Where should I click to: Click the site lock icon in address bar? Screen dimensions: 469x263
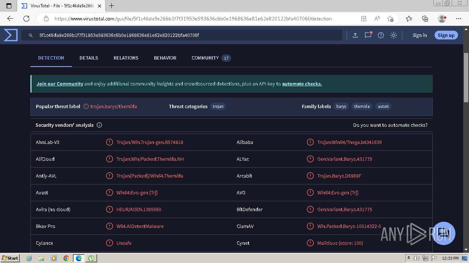[x=46, y=19]
